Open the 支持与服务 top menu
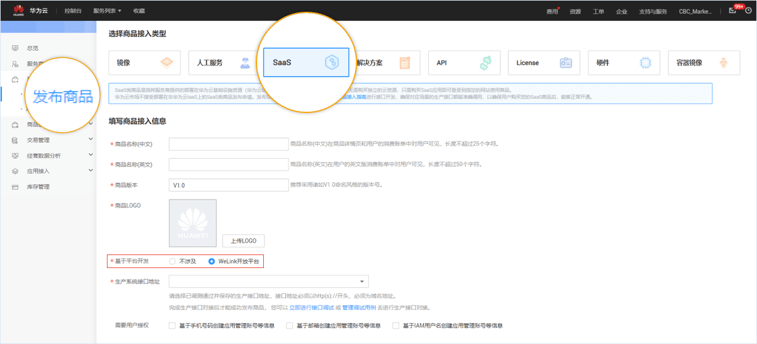 653,11
